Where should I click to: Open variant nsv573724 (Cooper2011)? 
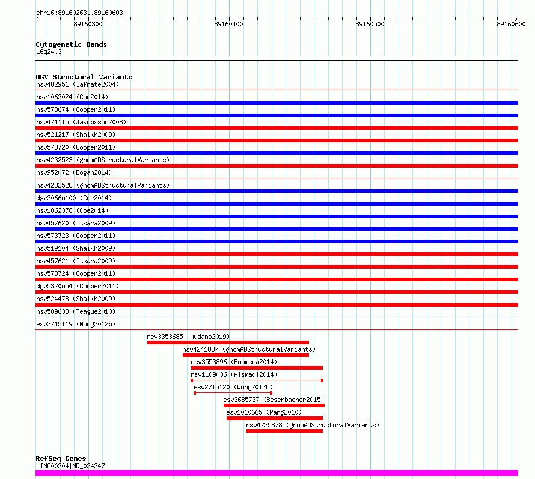point(76,274)
